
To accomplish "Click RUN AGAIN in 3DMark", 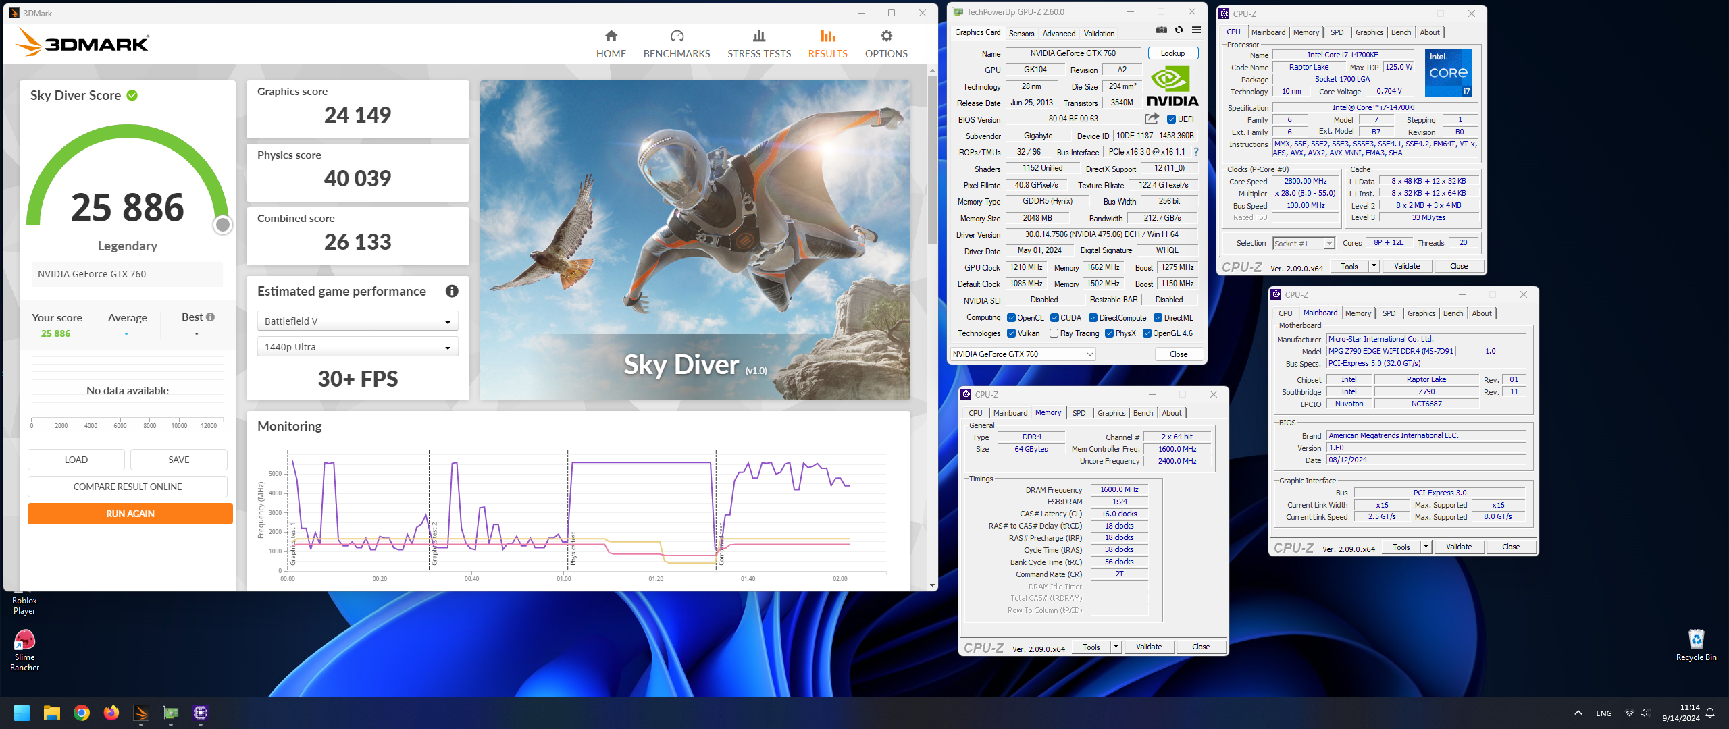I will tap(130, 514).
